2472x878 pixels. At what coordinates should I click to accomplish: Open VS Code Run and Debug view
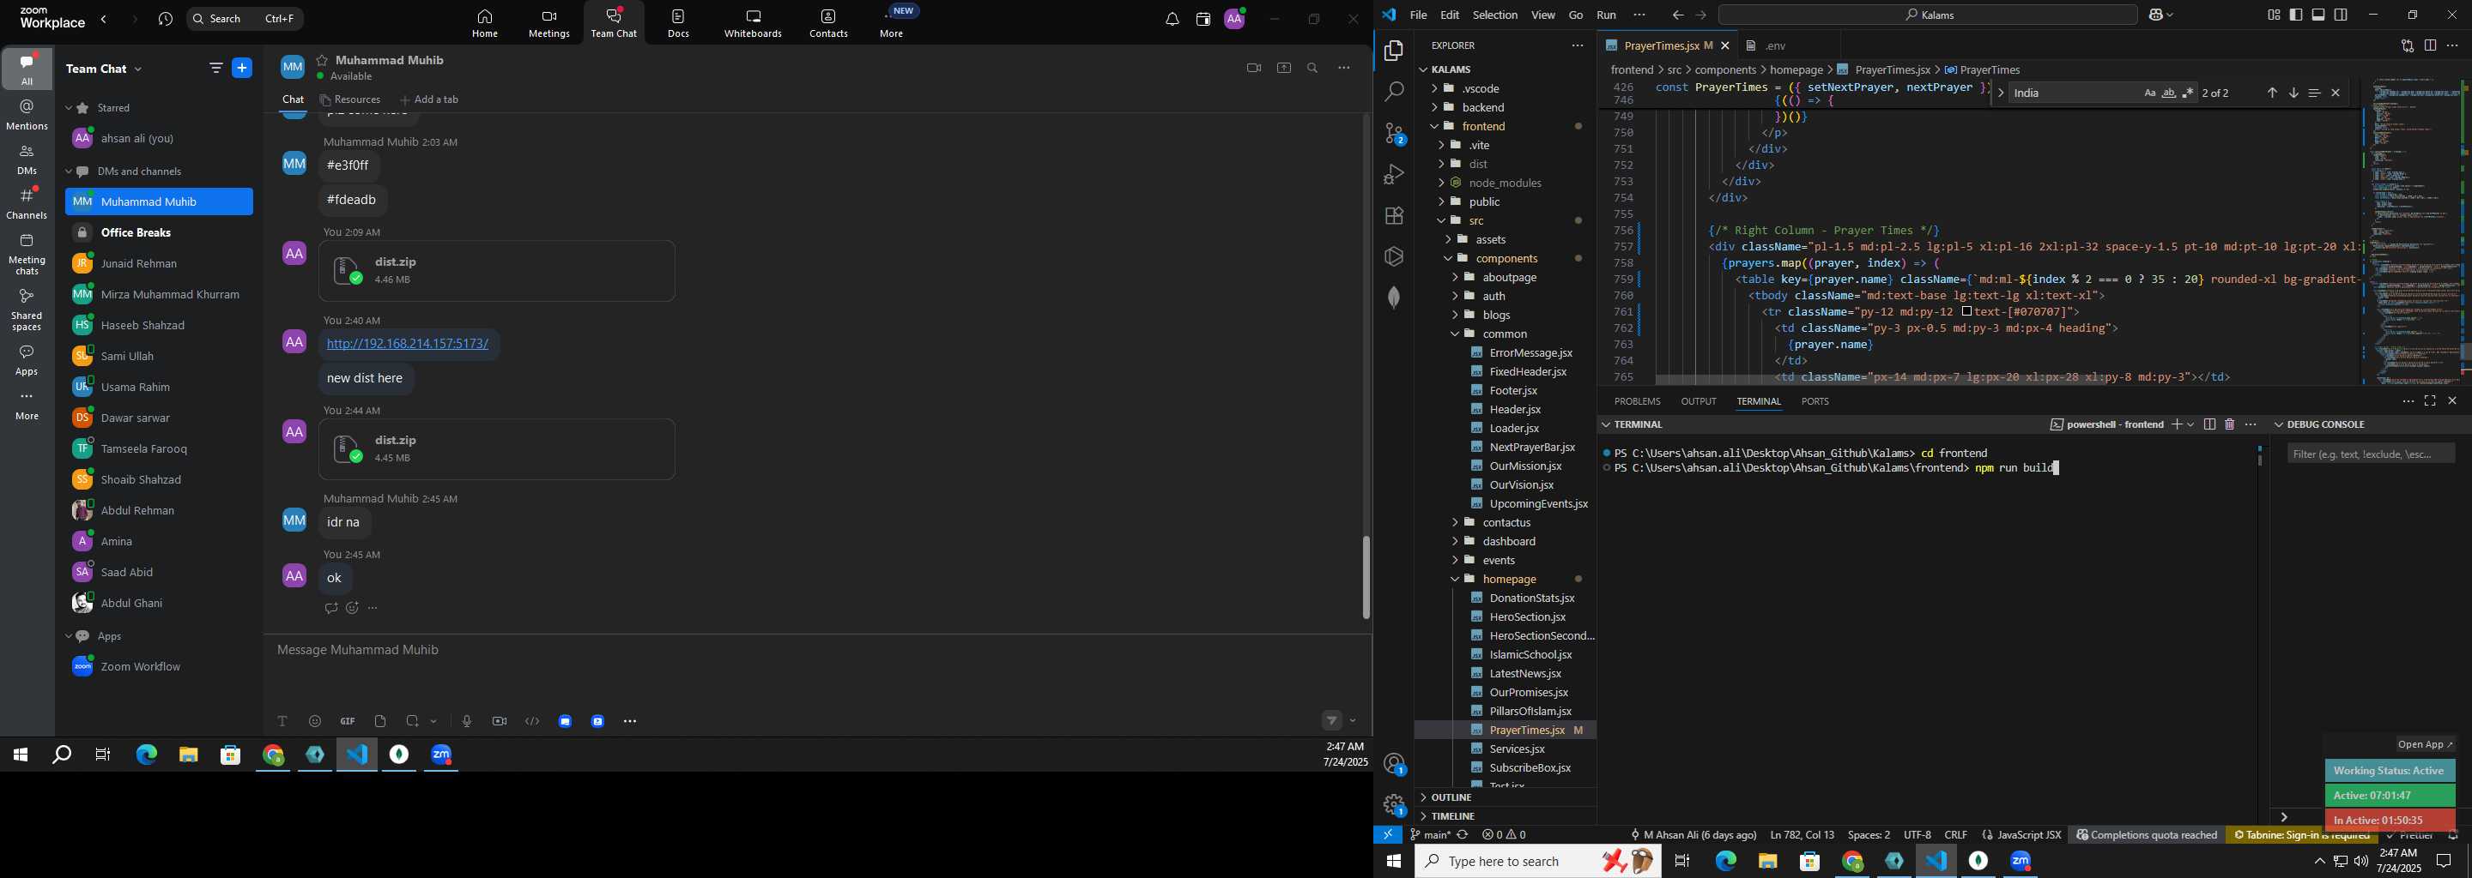pyautogui.click(x=1393, y=174)
